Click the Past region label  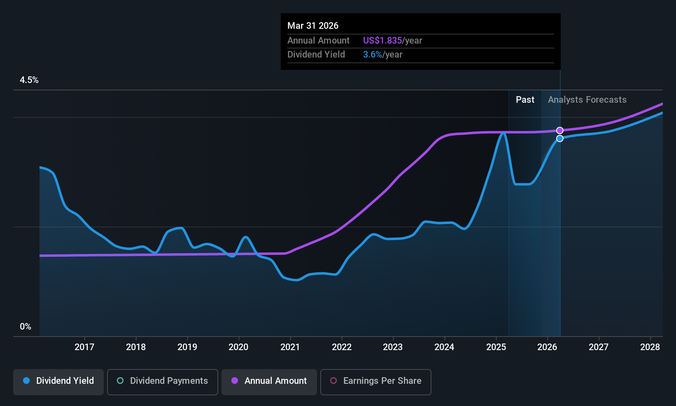click(x=525, y=100)
